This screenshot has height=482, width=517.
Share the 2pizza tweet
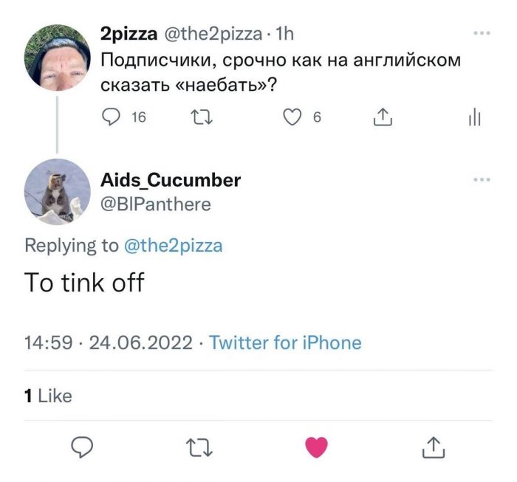(383, 117)
